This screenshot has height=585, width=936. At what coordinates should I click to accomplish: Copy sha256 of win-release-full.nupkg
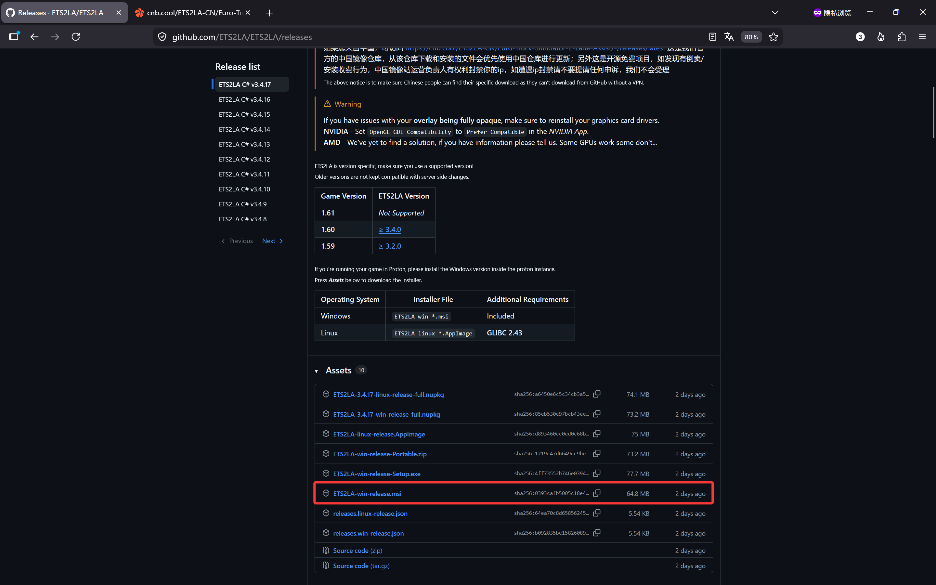coord(597,414)
